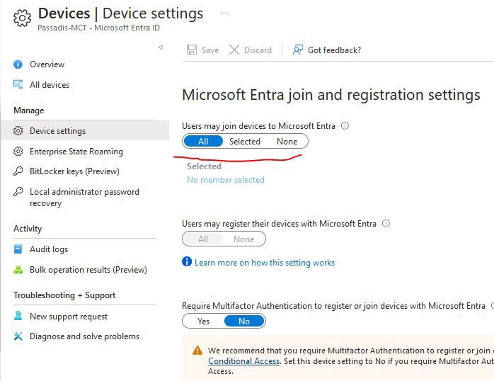Click the Got feedback? toolbar button

(327, 50)
